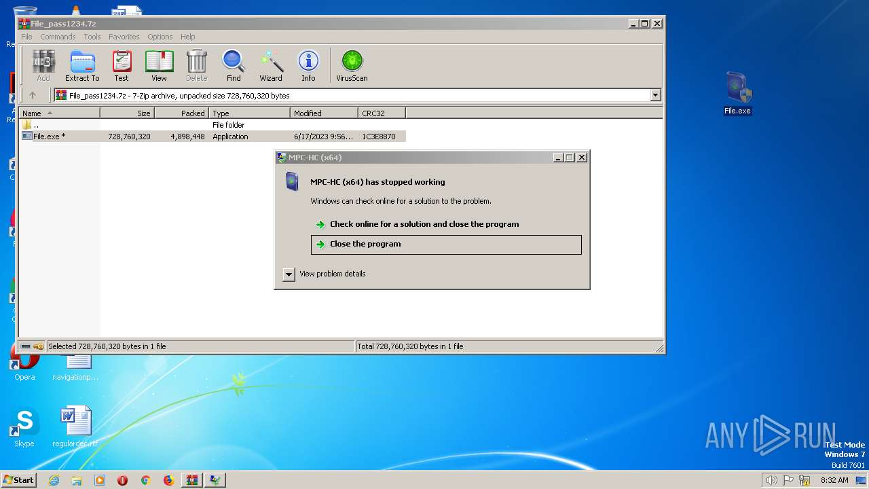Sort by the Modified column header
The width and height of the screenshot is (869, 489).
325,113
